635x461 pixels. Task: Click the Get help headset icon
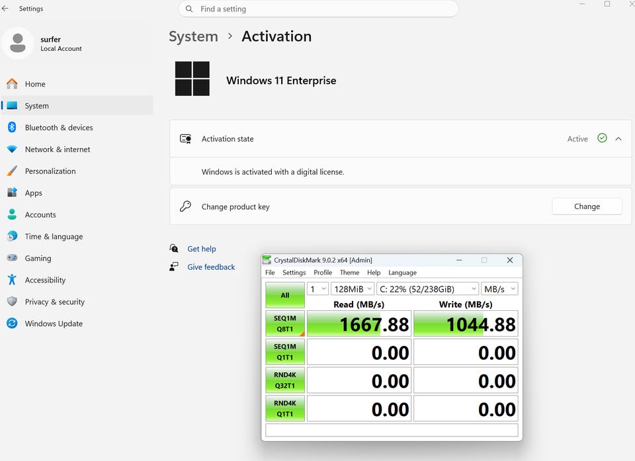click(x=174, y=248)
